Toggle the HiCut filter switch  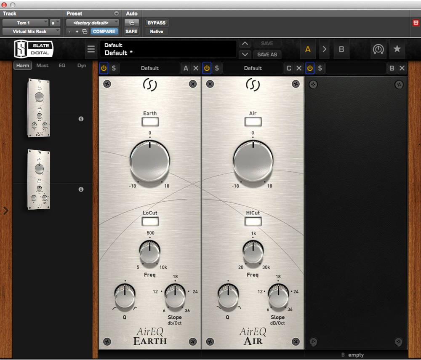pyautogui.click(x=253, y=221)
